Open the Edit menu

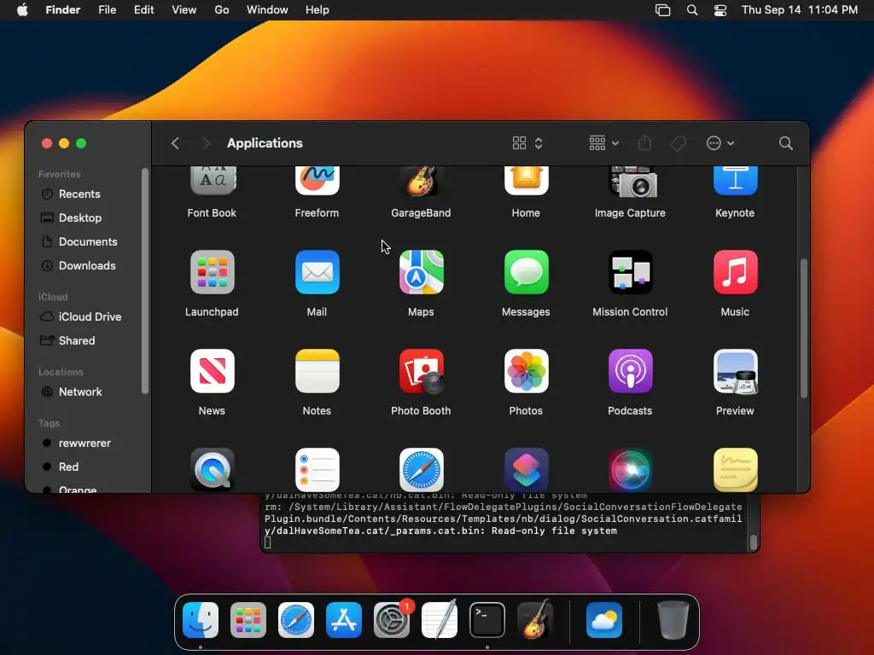coord(143,10)
